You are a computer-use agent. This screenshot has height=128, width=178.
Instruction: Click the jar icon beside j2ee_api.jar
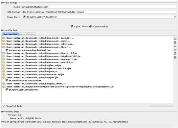click(3, 66)
